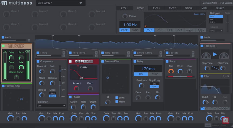Image resolution: width=233 pixels, height=128 pixels.
Task: Solo the > 5.61 kHz band
Action: [193, 56]
